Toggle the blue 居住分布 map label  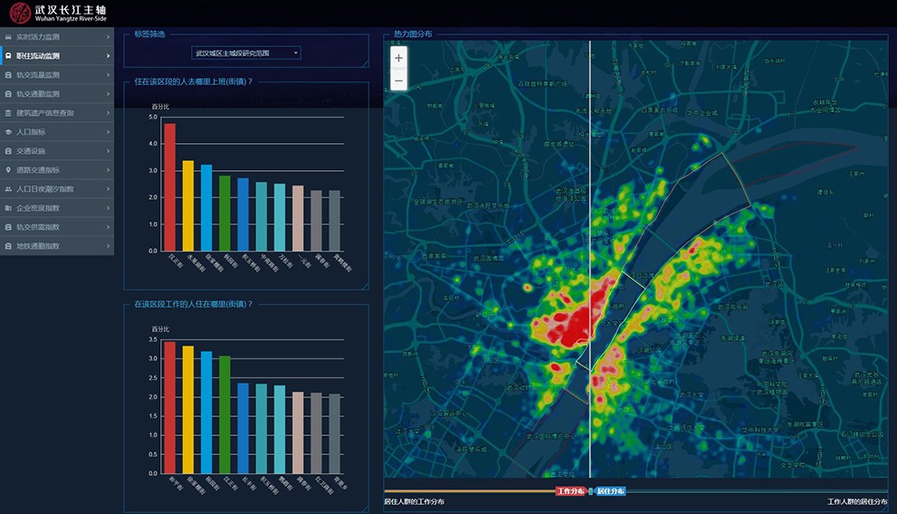pyautogui.click(x=610, y=491)
